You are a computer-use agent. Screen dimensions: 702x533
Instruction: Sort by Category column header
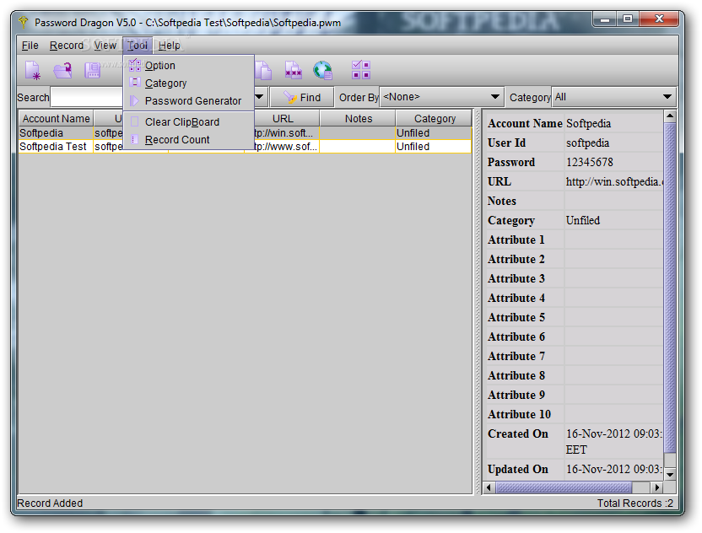(435, 119)
